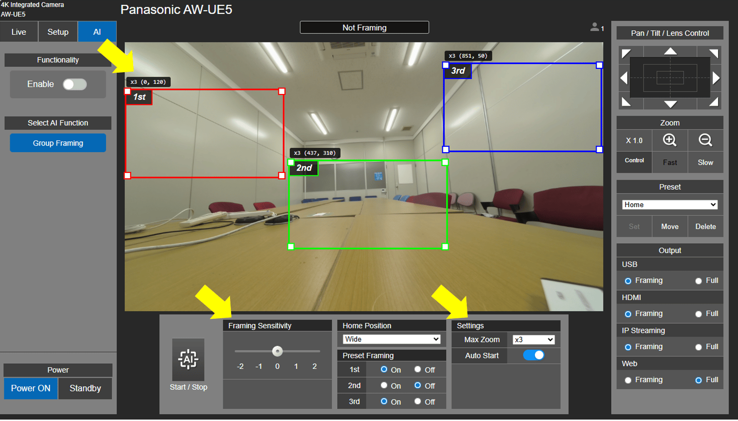This screenshot has width=738, height=421.
Task: Move camera diagonally up-right
Action: [x=714, y=53]
